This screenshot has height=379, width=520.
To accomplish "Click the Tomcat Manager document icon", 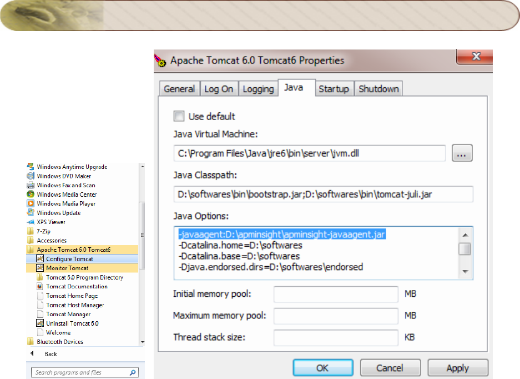I will 40,314.
